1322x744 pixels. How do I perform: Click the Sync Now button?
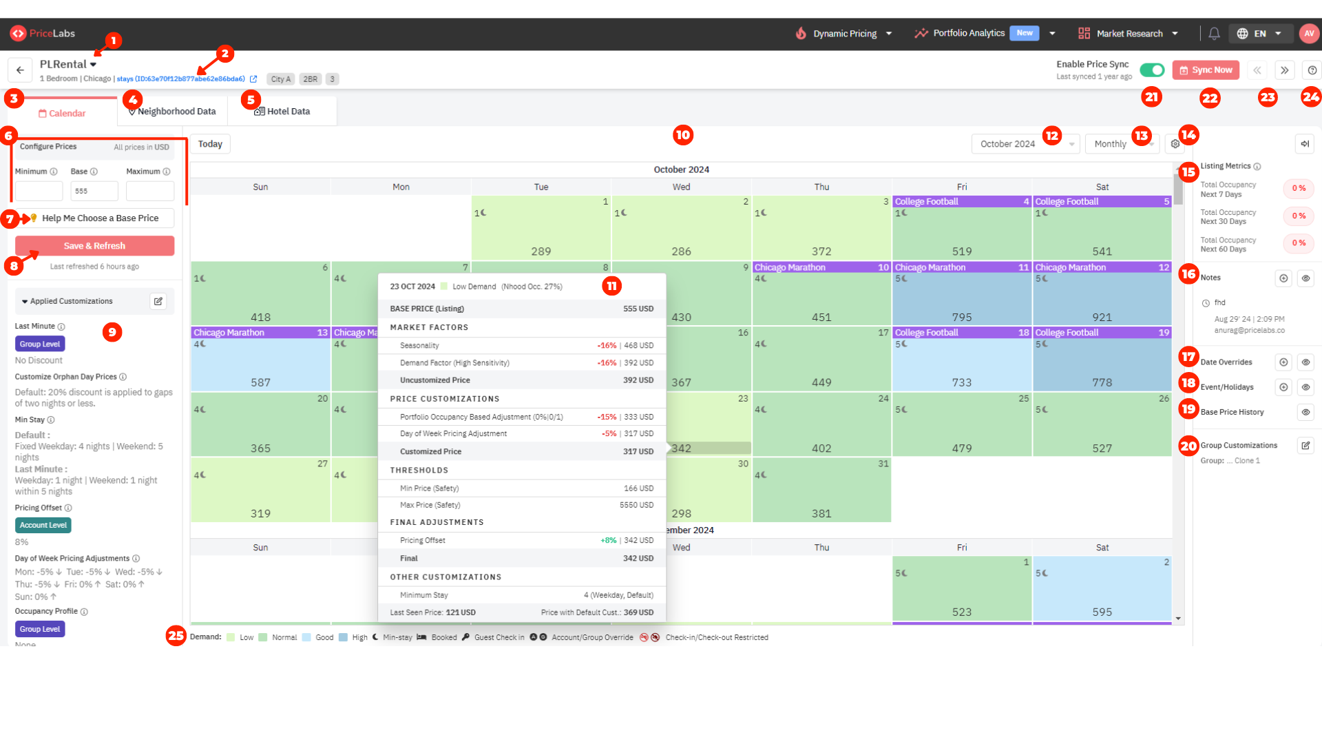[x=1206, y=70]
